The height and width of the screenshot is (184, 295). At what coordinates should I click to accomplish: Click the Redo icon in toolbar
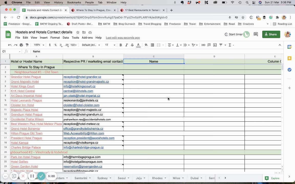pyautogui.click(x=16, y=45)
